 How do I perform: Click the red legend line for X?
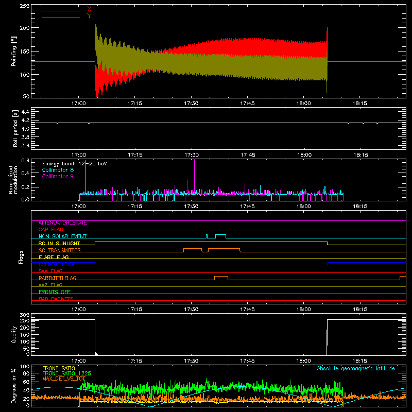(x=61, y=11)
